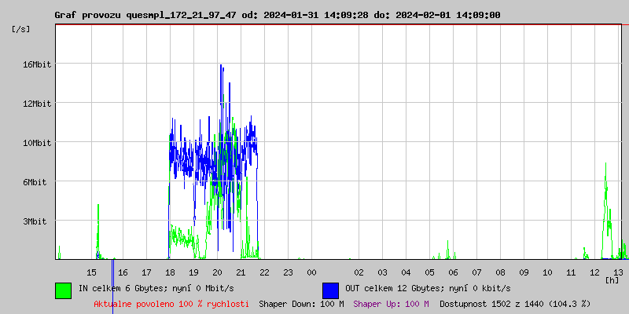Click the red 'Aktualne povoleno 100 % rychlosti' text

click(x=171, y=303)
